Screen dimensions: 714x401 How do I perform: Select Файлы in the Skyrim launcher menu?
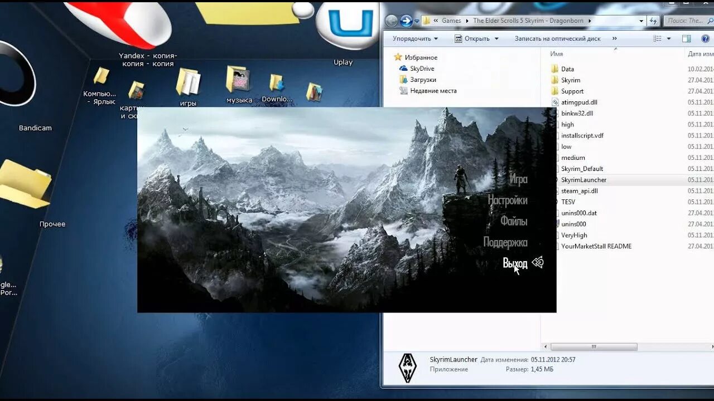514,221
